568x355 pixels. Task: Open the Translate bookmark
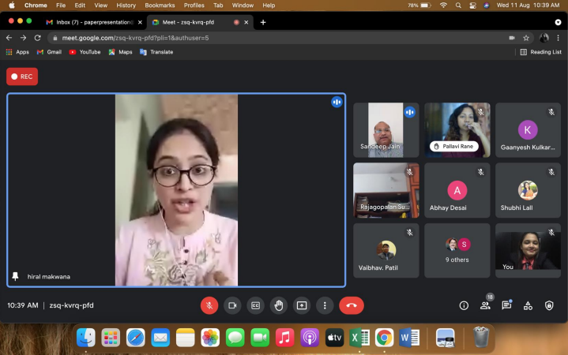[156, 52]
